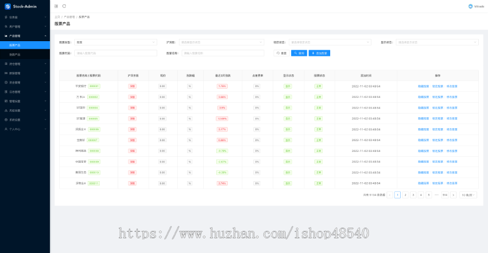The height and width of the screenshot is (253, 488).
Task: Collapse the sidebar with the fold icon
Action: point(56,6)
